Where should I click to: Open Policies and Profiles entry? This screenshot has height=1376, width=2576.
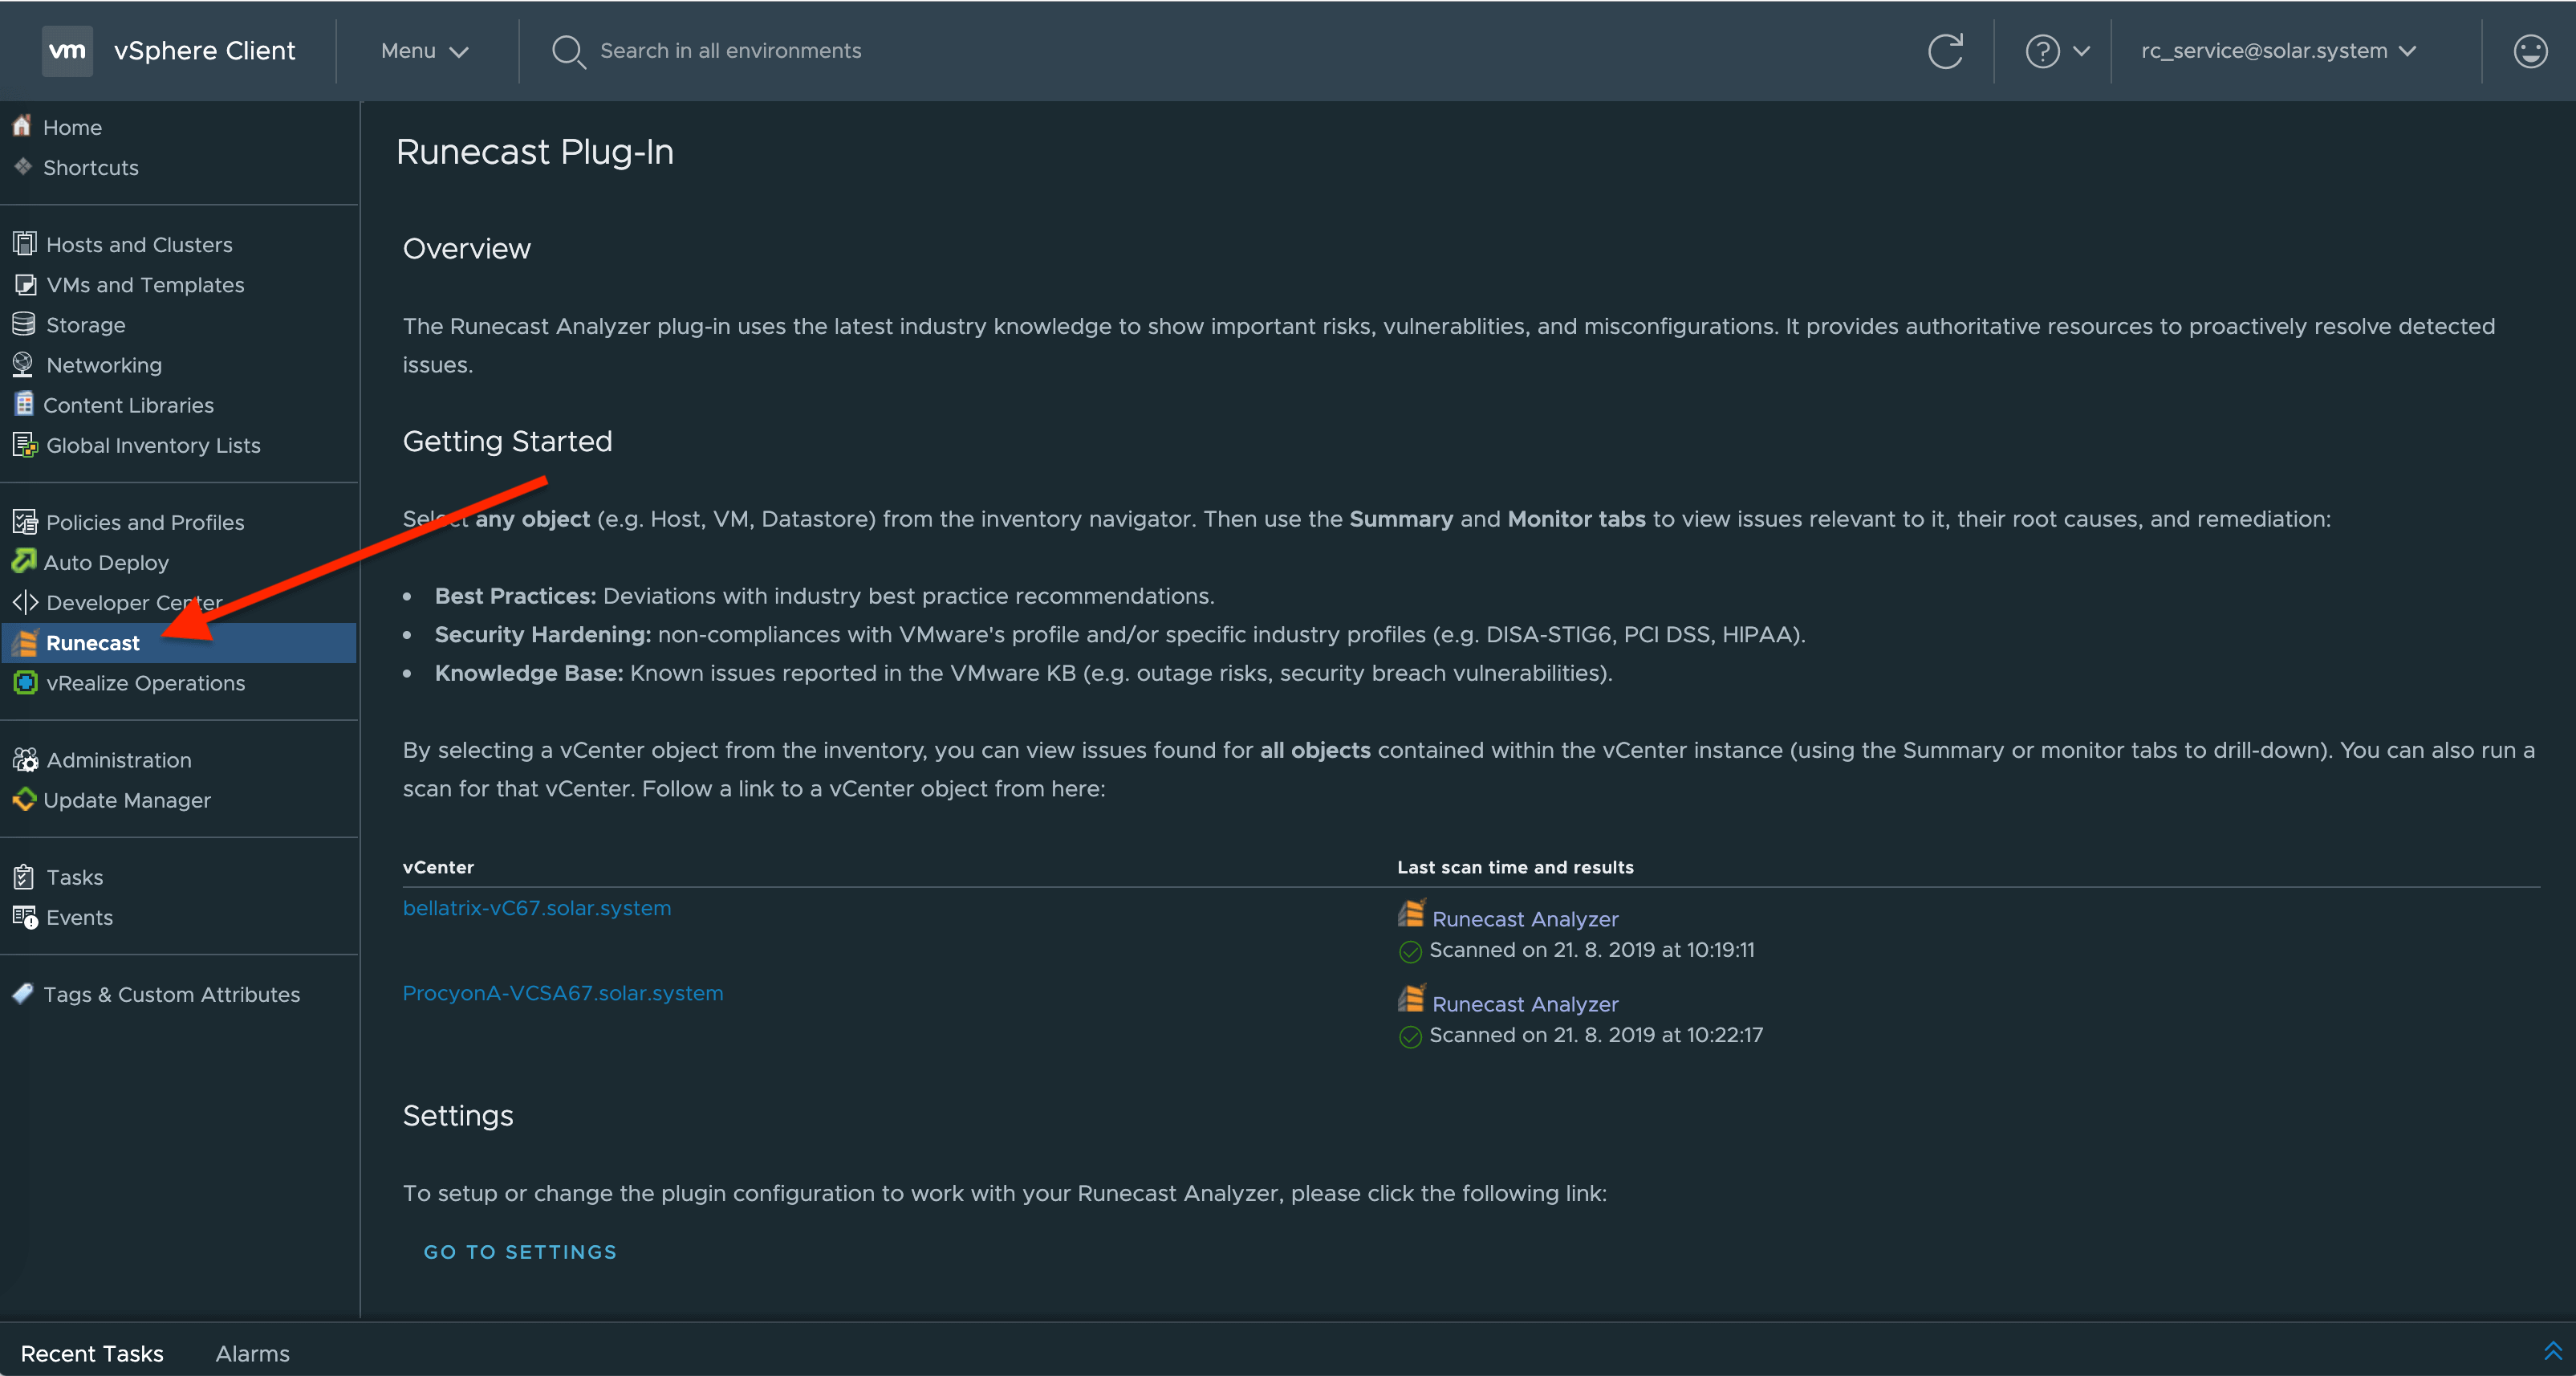(145, 521)
